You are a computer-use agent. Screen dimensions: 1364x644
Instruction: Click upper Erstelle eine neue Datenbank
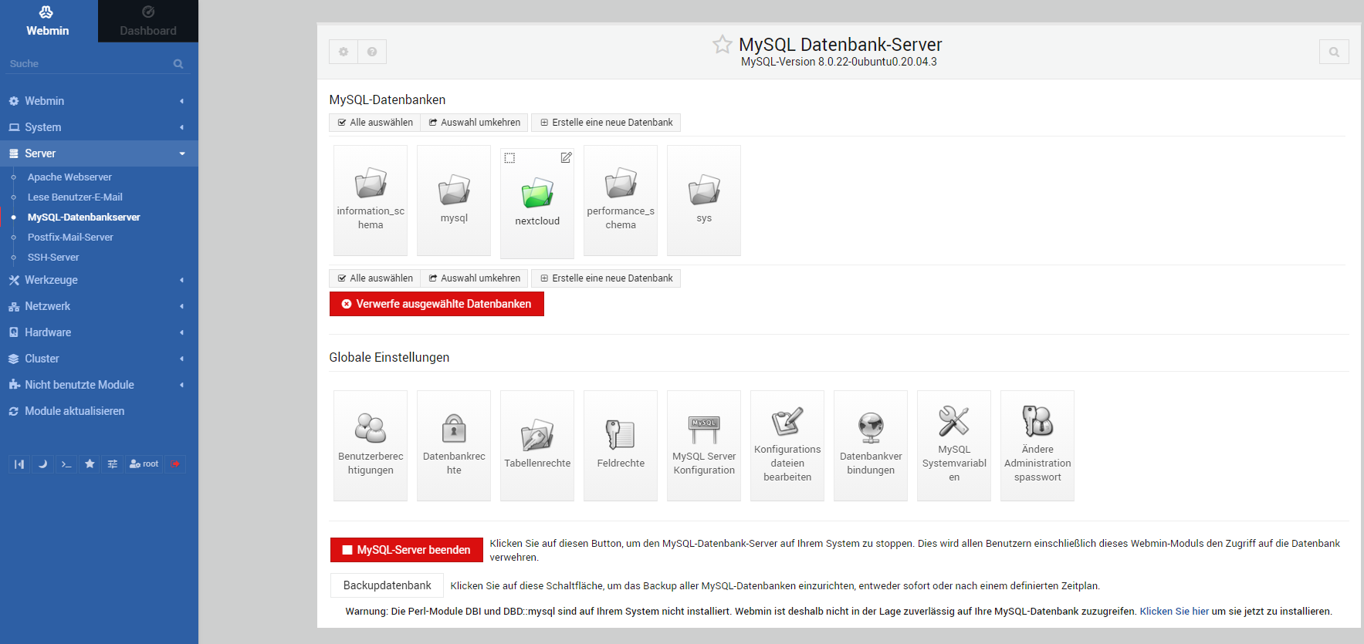coord(606,123)
